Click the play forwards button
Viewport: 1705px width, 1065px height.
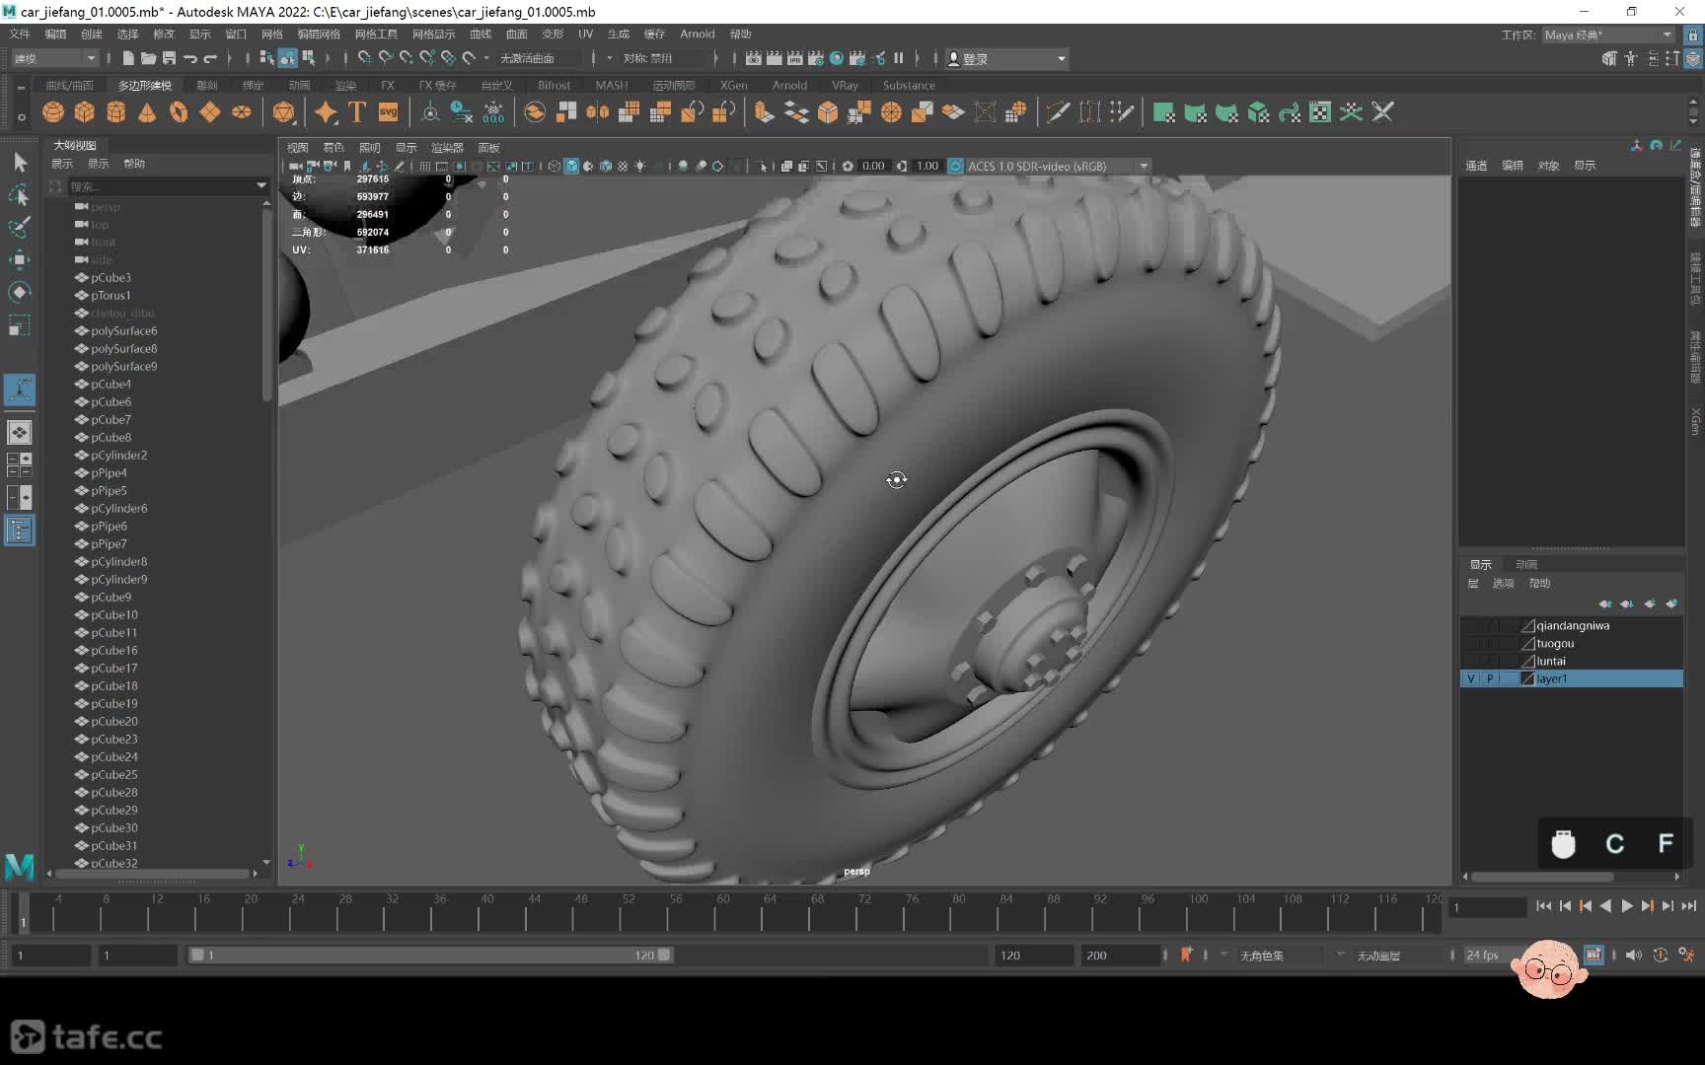point(1627,906)
